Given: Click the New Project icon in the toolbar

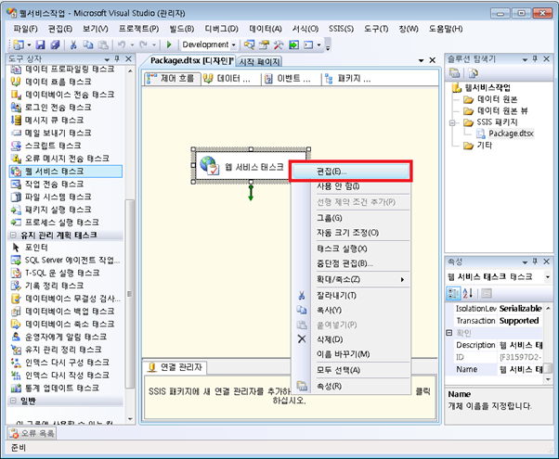Looking at the screenshot, I should [x=19, y=45].
